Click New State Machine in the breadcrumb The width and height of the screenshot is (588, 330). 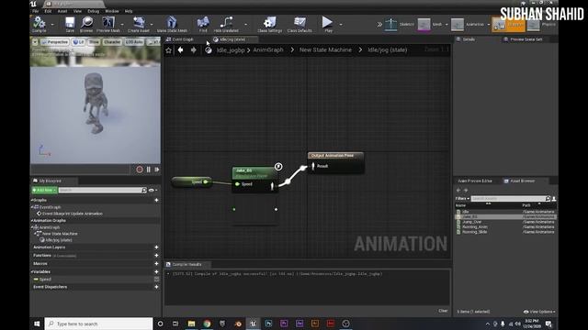[325, 49]
